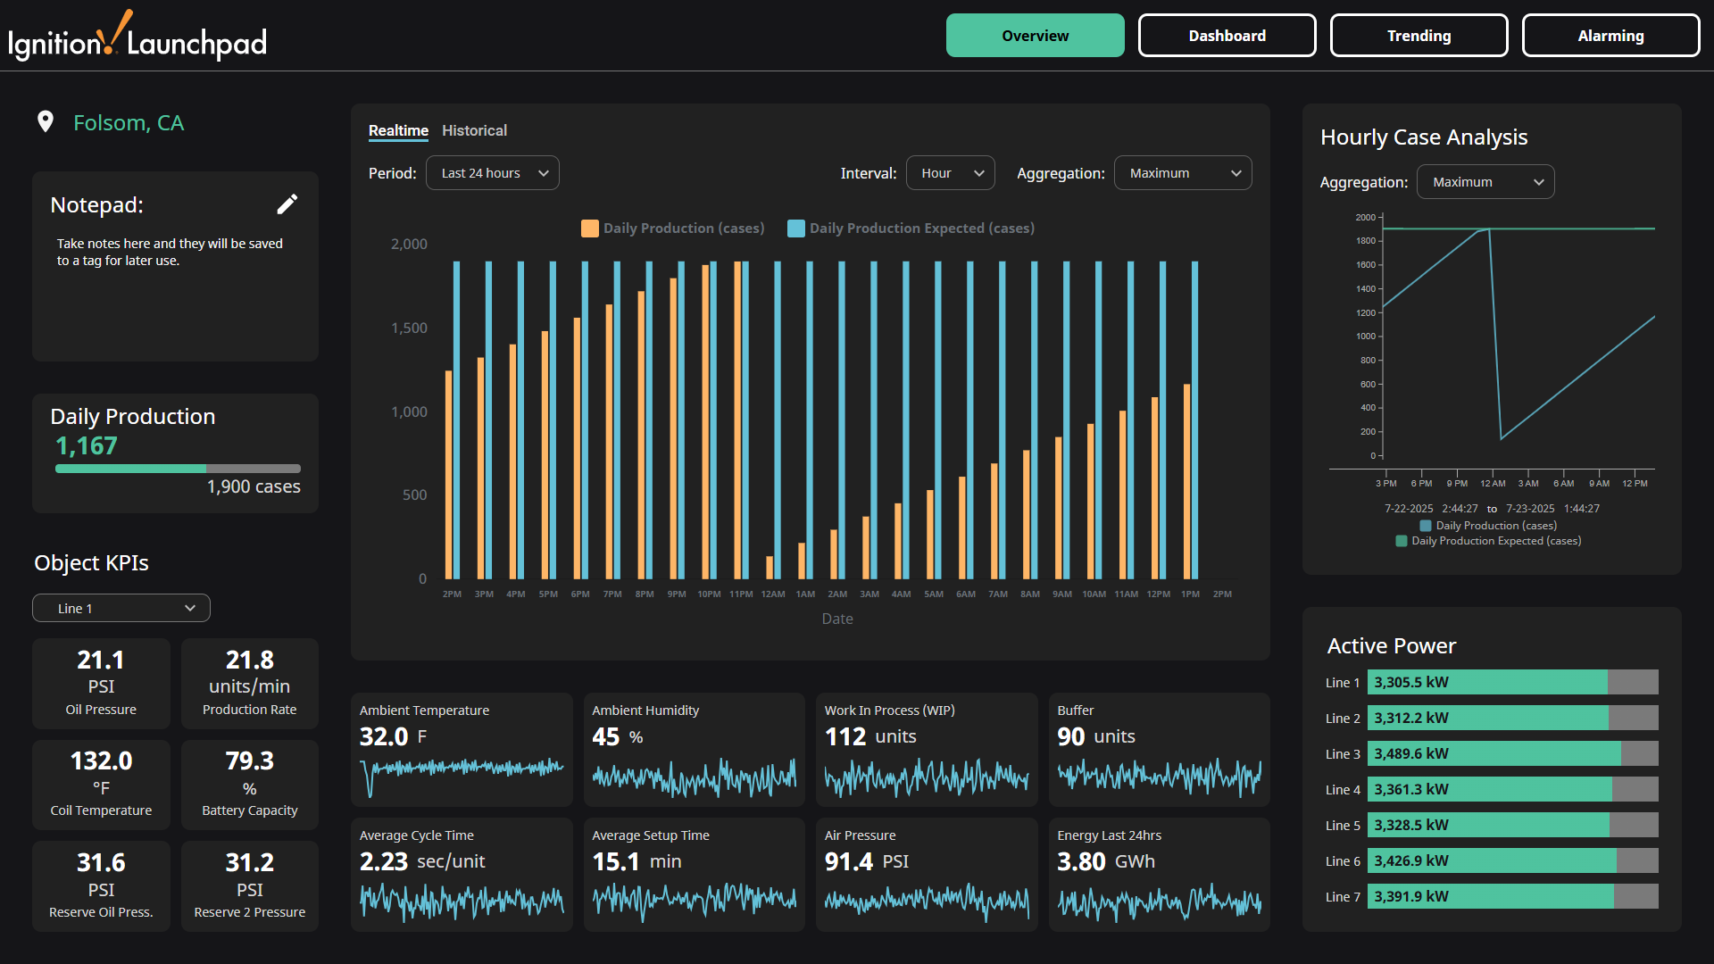Screen dimensions: 1714x964
Task: Click the notepad pencil edit icon
Action: coord(287,204)
